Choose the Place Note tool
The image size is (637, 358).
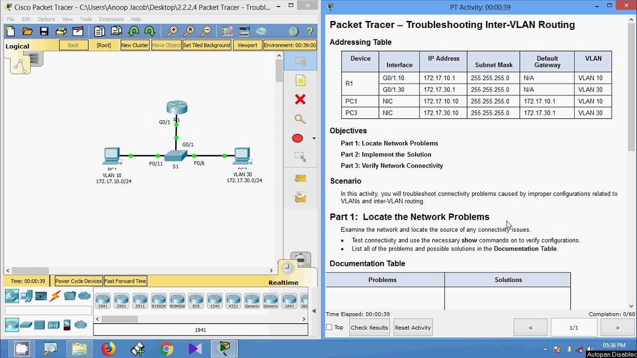[300, 80]
